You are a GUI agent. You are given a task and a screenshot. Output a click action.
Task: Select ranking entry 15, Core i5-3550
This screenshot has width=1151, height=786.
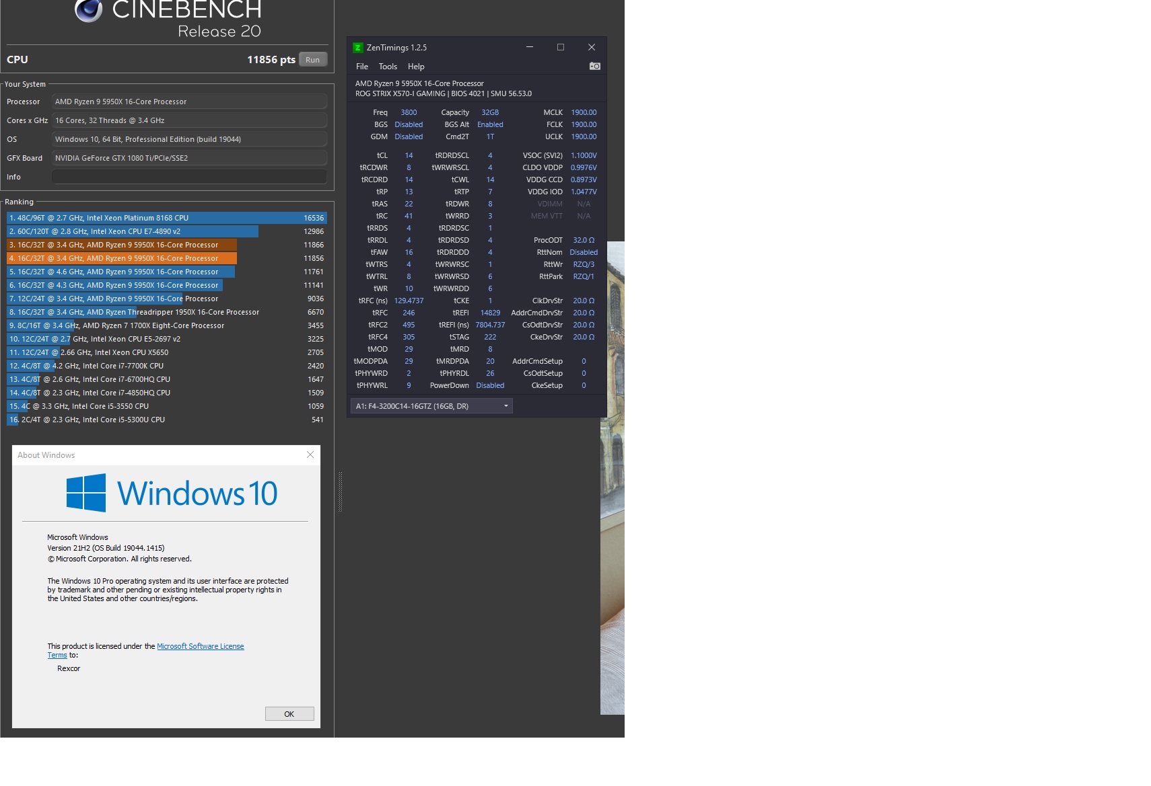[x=167, y=406]
